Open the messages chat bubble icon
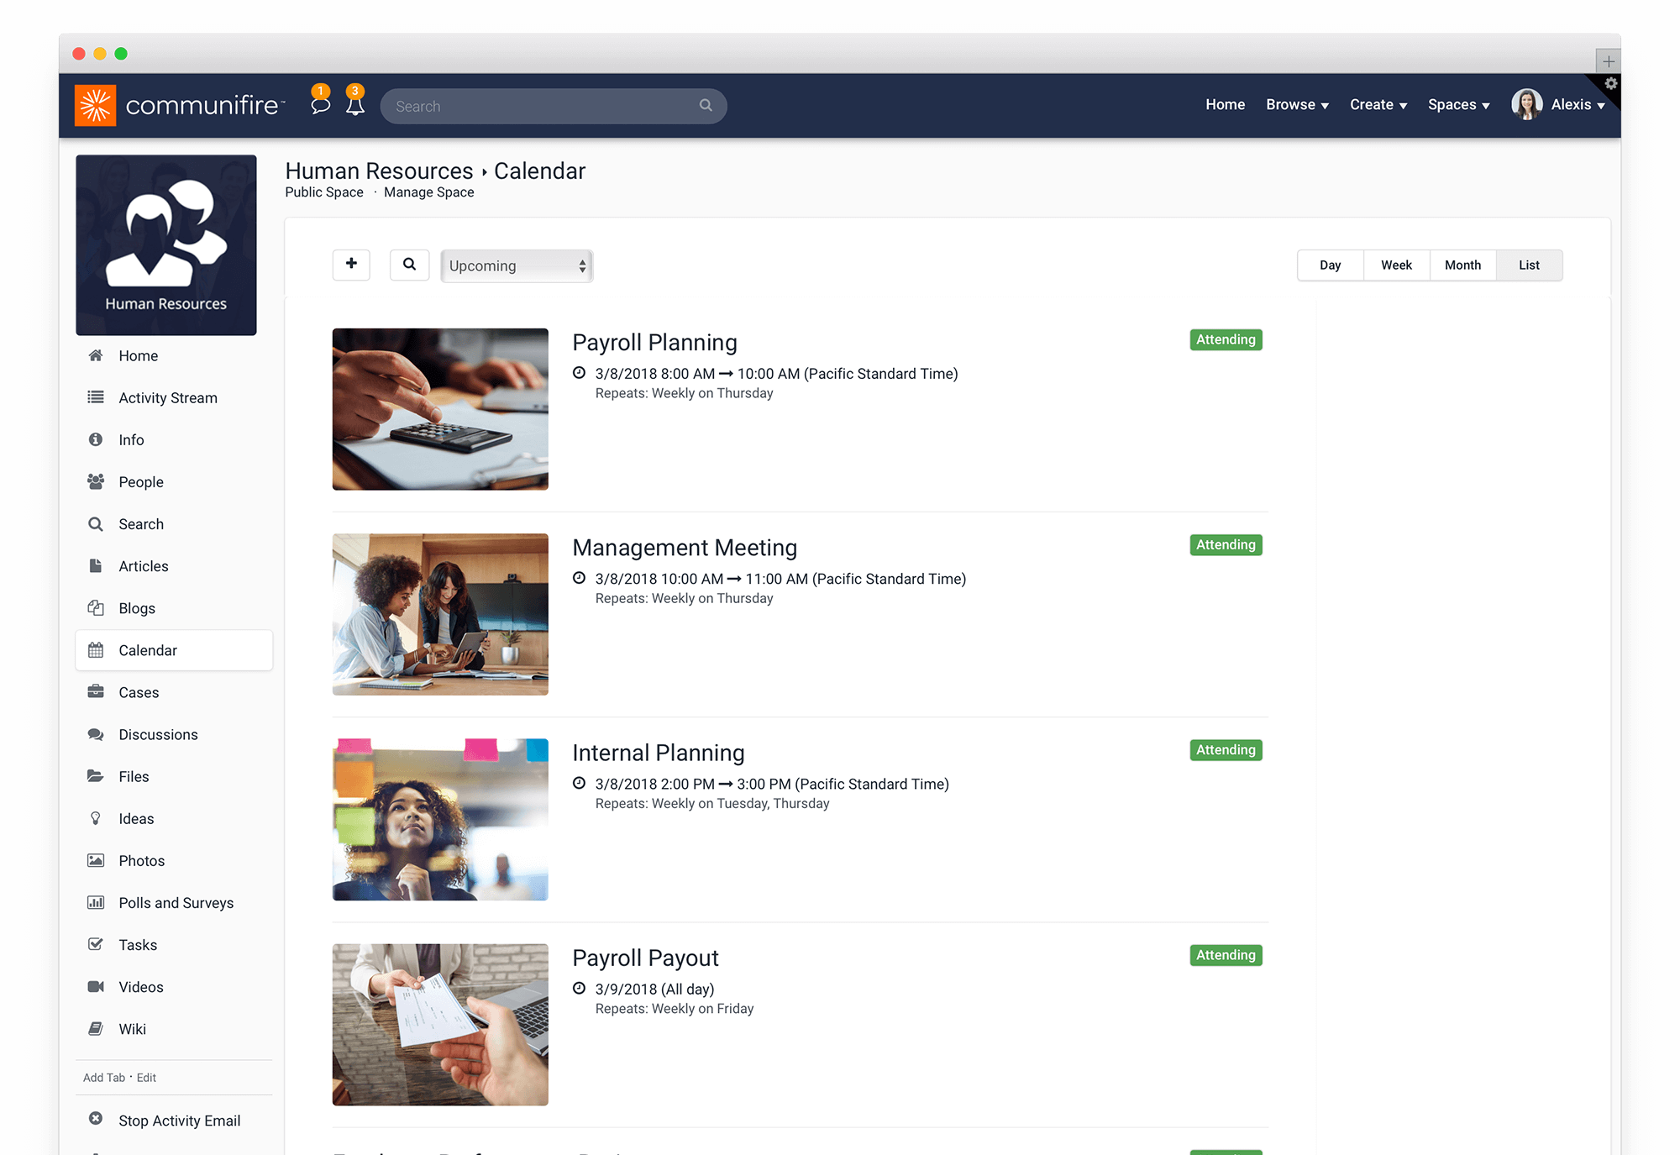The width and height of the screenshot is (1680, 1155). [320, 106]
